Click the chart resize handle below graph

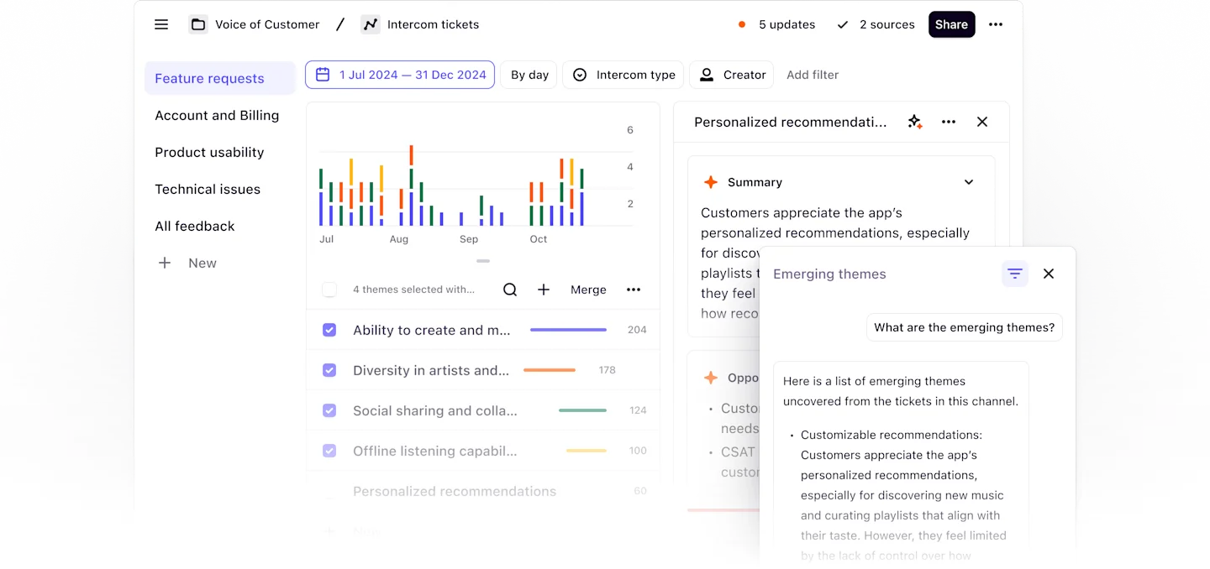tap(483, 261)
